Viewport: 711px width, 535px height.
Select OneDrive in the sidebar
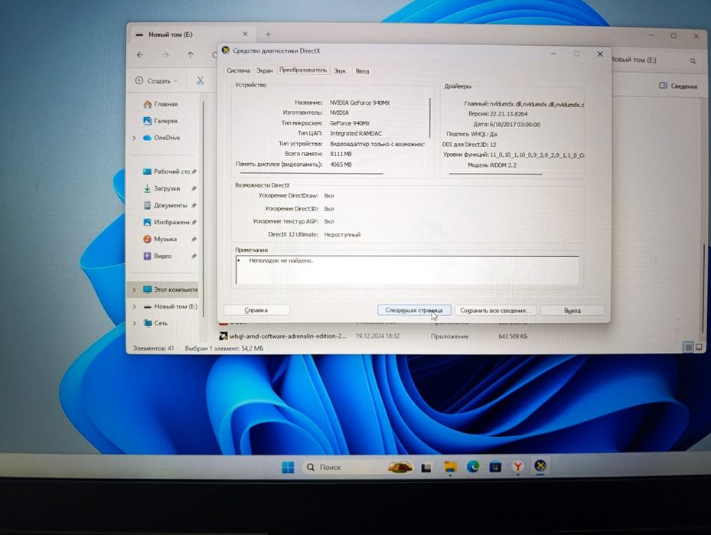(x=162, y=138)
